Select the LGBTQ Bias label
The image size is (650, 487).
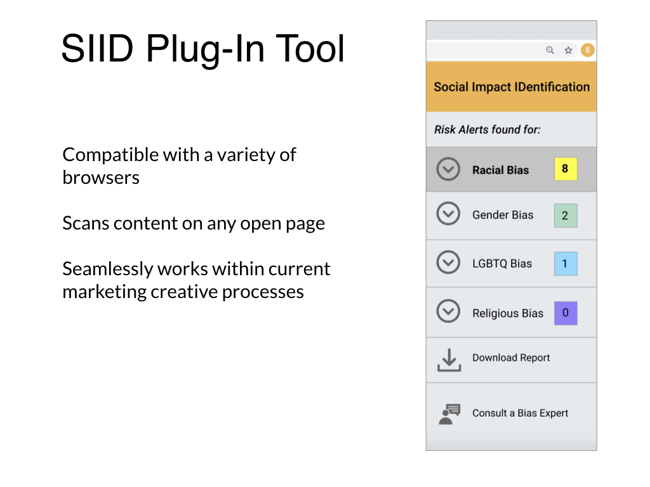click(x=501, y=263)
